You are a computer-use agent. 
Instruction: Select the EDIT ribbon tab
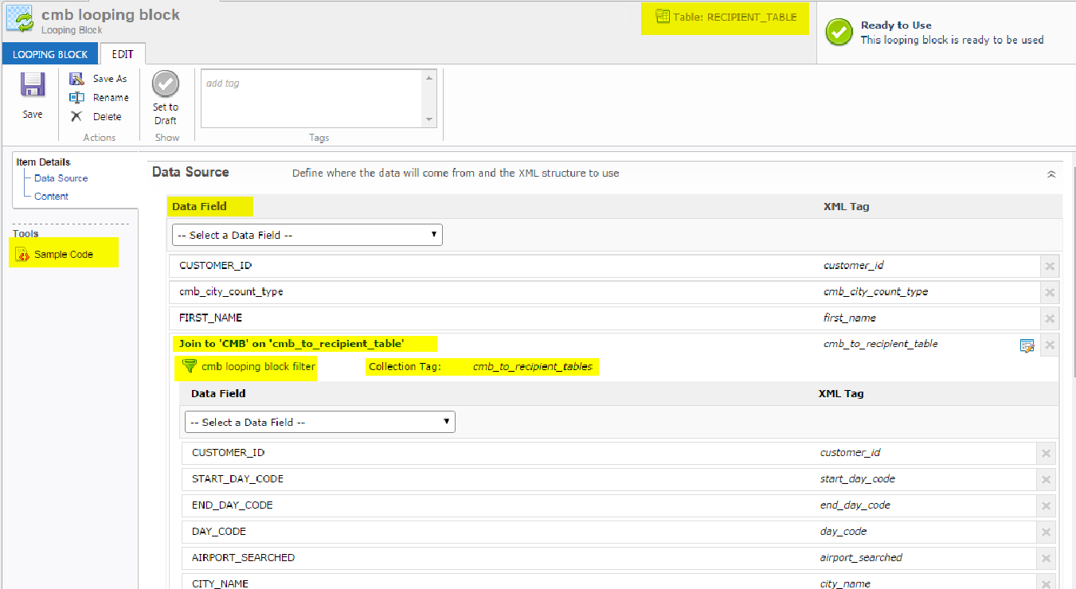(x=123, y=54)
